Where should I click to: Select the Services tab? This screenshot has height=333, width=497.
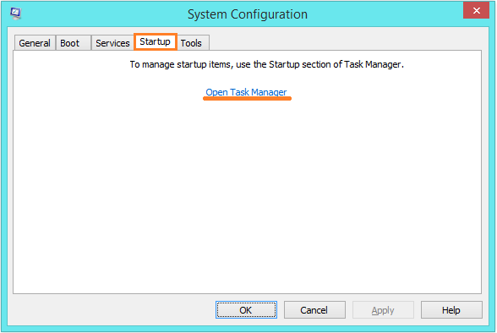click(112, 43)
